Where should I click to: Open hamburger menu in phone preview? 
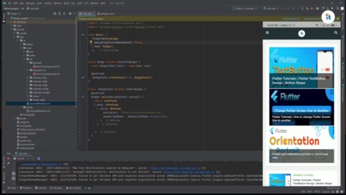pyautogui.click(x=267, y=32)
